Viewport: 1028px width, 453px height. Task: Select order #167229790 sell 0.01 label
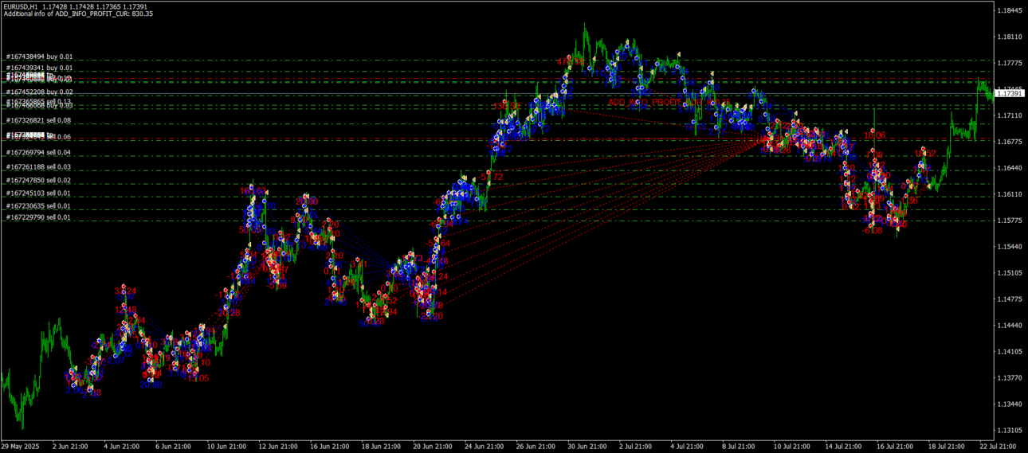click(40, 217)
